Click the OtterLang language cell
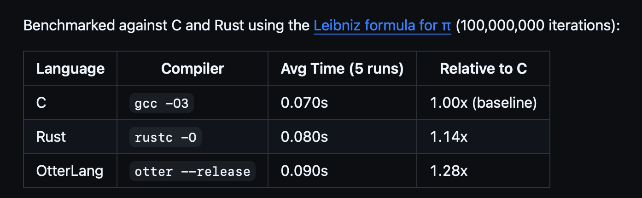Screen dimensions: 642x198 pos(70,171)
